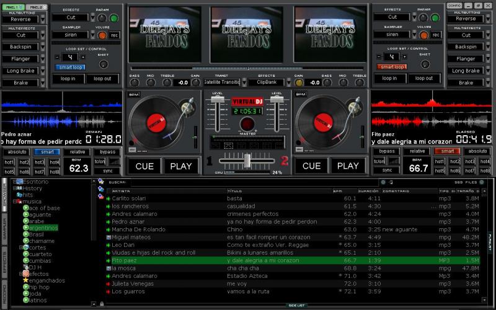The height and width of the screenshot is (310, 496).
Task: Switch to the Effects side tab
Action: [4, 262]
